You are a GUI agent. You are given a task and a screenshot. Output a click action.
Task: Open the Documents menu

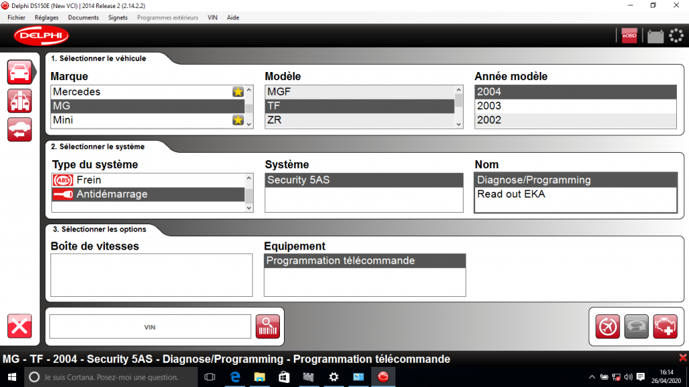(x=83, y=17)
